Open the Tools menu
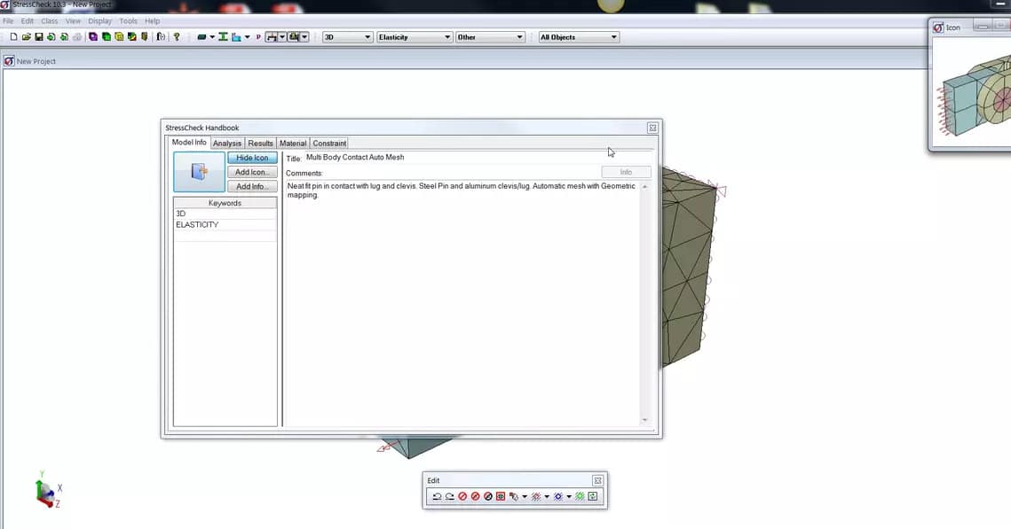 tap(127, 20)
